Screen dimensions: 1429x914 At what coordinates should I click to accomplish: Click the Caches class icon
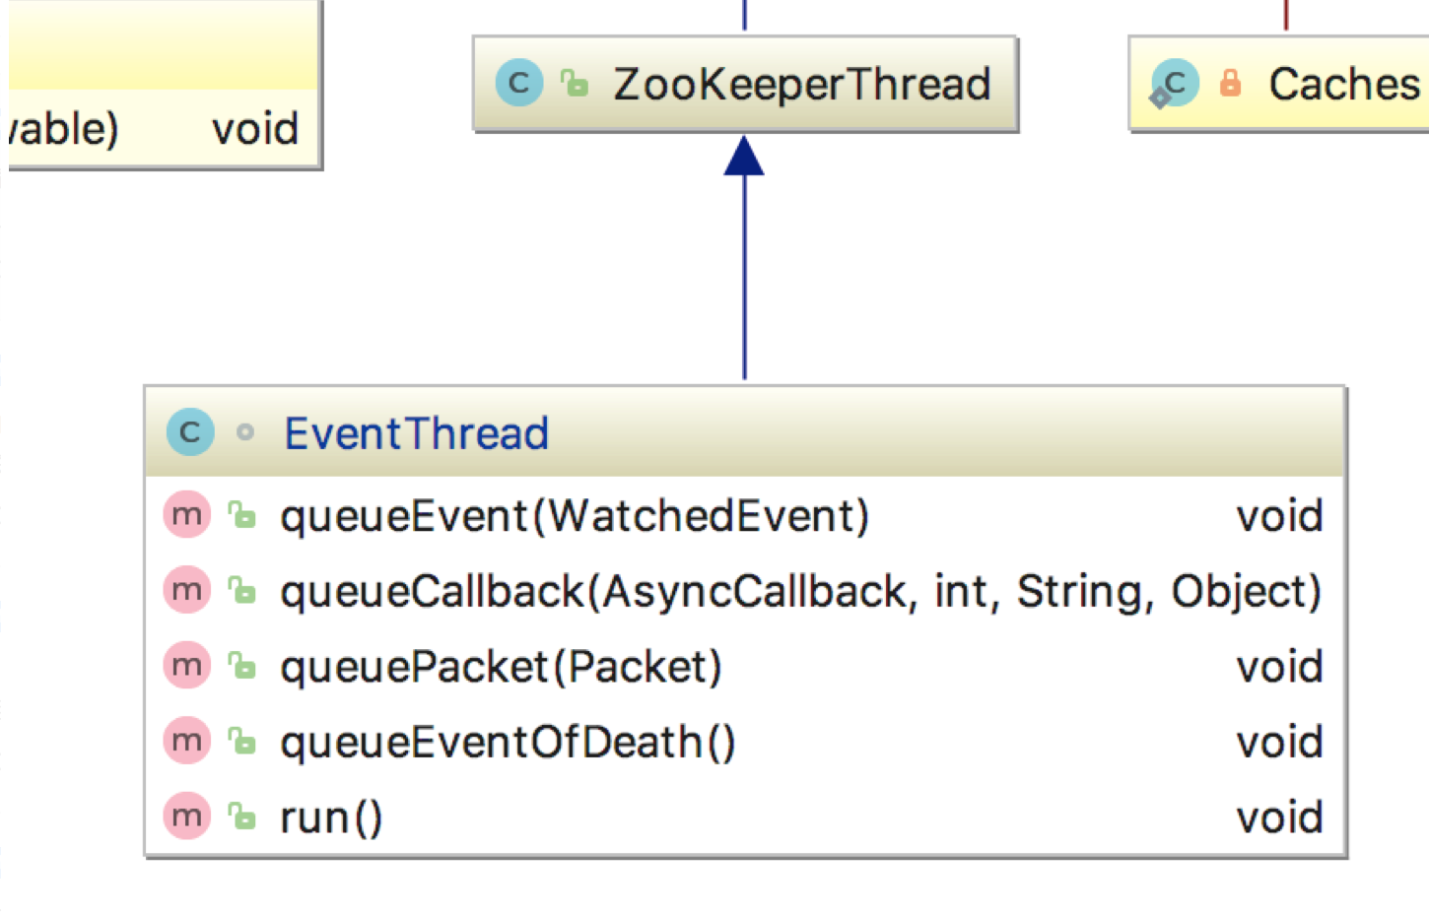tap(1175, 84)
